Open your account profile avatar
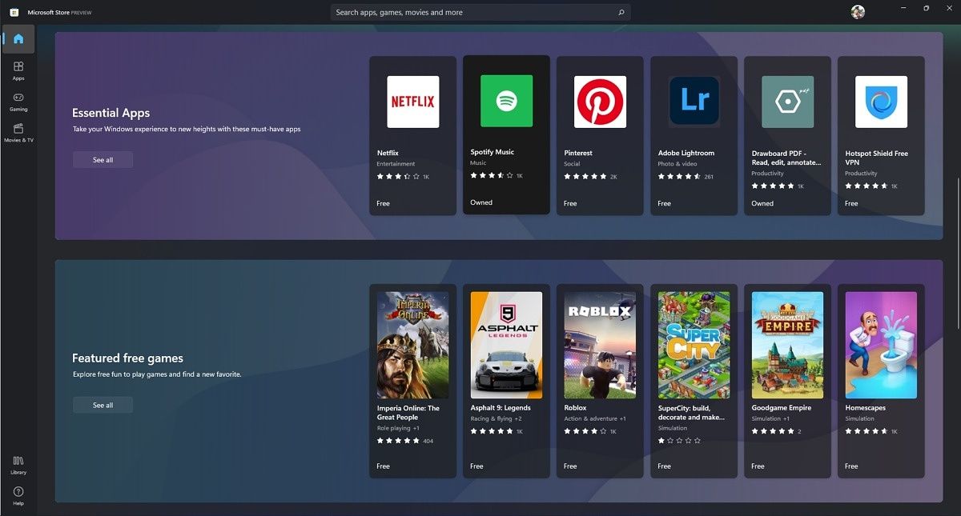Screen dimensions: 961x516 [x=857, y=11]
